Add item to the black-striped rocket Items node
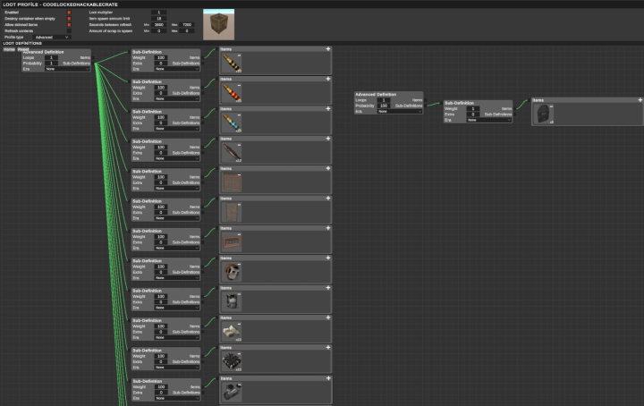This screenshot has width=644, height=406. coord(327,49)
